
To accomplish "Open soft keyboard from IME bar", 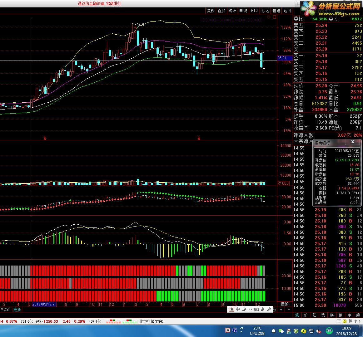I will (x=256, y=310).
